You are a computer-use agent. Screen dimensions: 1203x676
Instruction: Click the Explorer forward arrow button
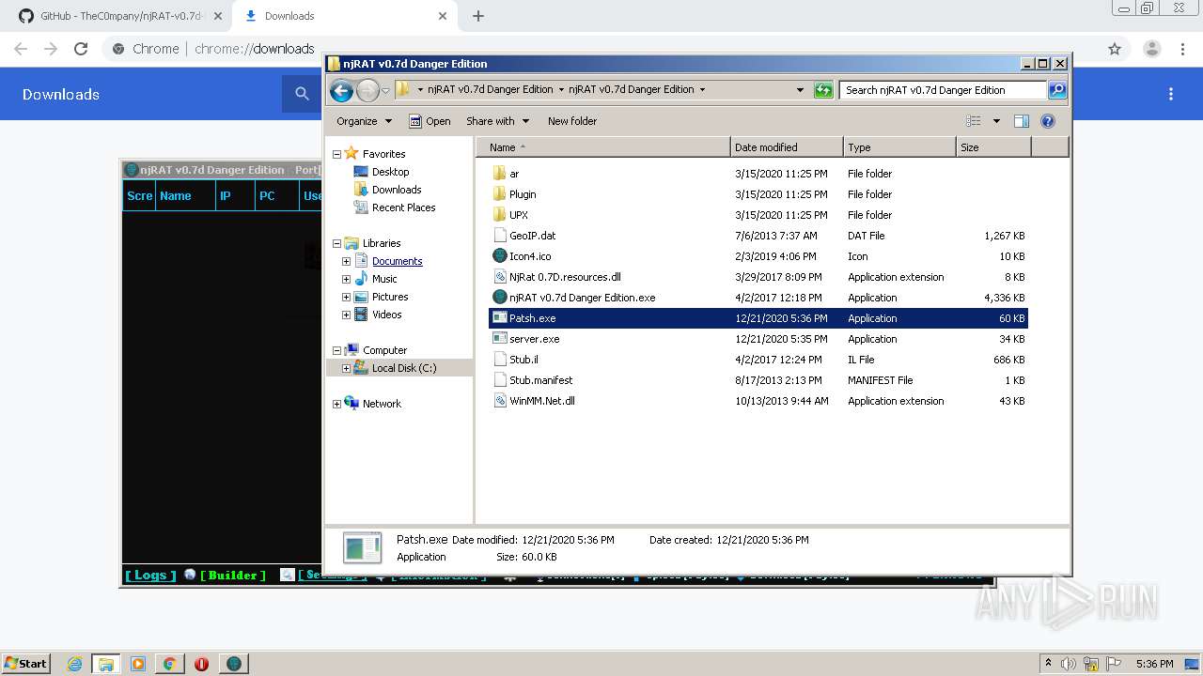tap(367, 90)
